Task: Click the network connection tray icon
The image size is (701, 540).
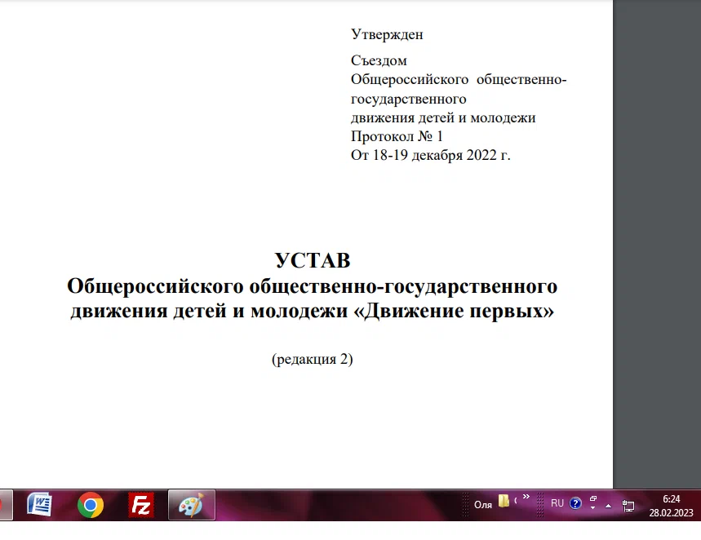Action: tap(628, 506)
